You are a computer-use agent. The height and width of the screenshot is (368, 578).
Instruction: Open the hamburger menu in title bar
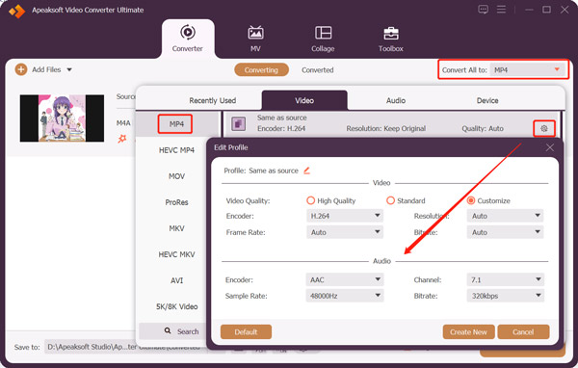tap(501, 10)
